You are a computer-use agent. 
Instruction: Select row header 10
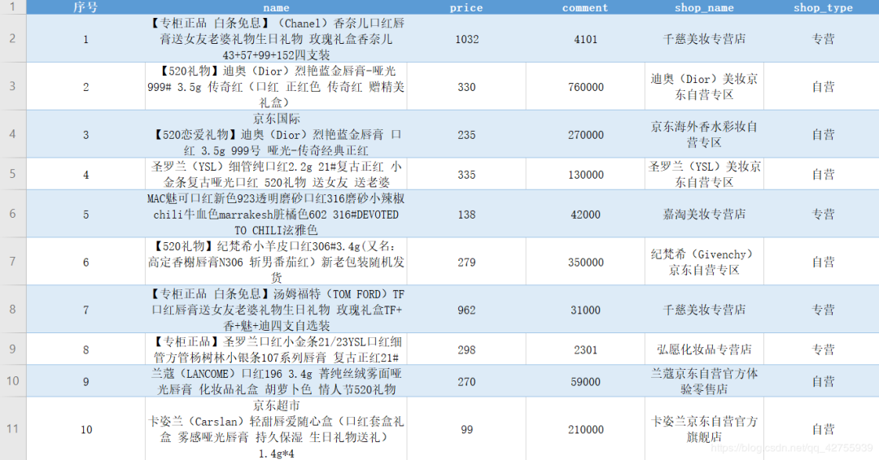pos(13,381)
